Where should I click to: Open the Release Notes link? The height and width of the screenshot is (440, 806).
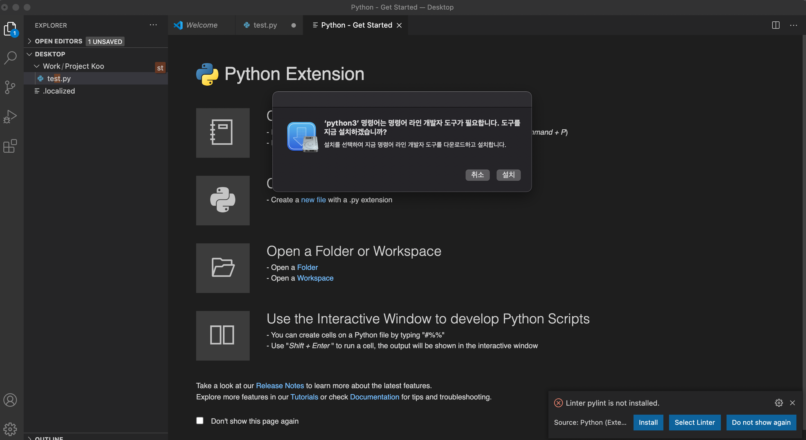(280, 386)
